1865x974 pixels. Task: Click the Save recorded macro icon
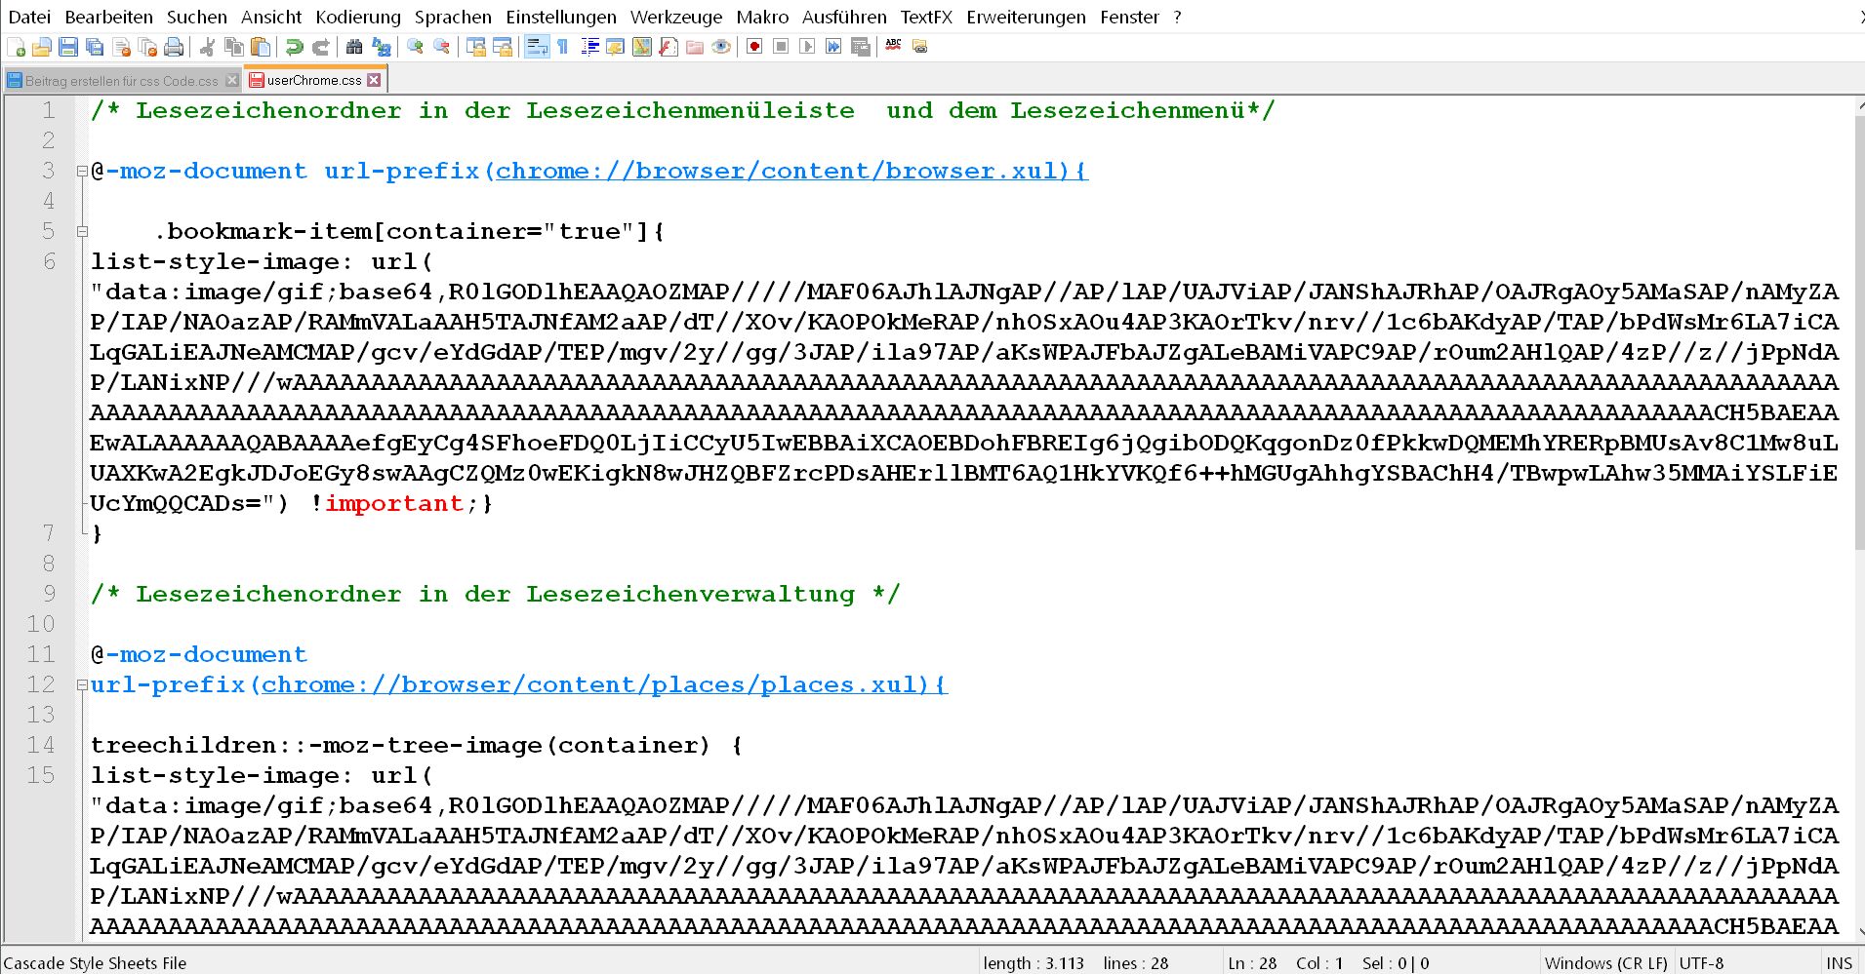tap(860, 47)
